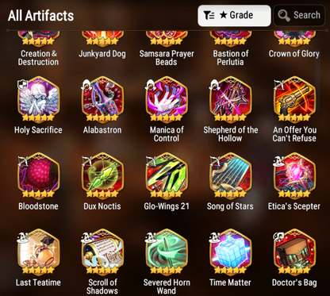Open the Grade sort filter dropdown
Screen dimensions: 330x296
coord(234,15)
